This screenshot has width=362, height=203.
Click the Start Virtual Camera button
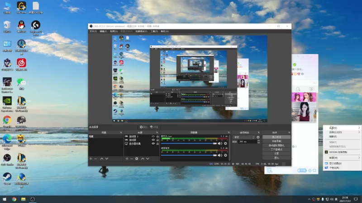pos(276,145)
